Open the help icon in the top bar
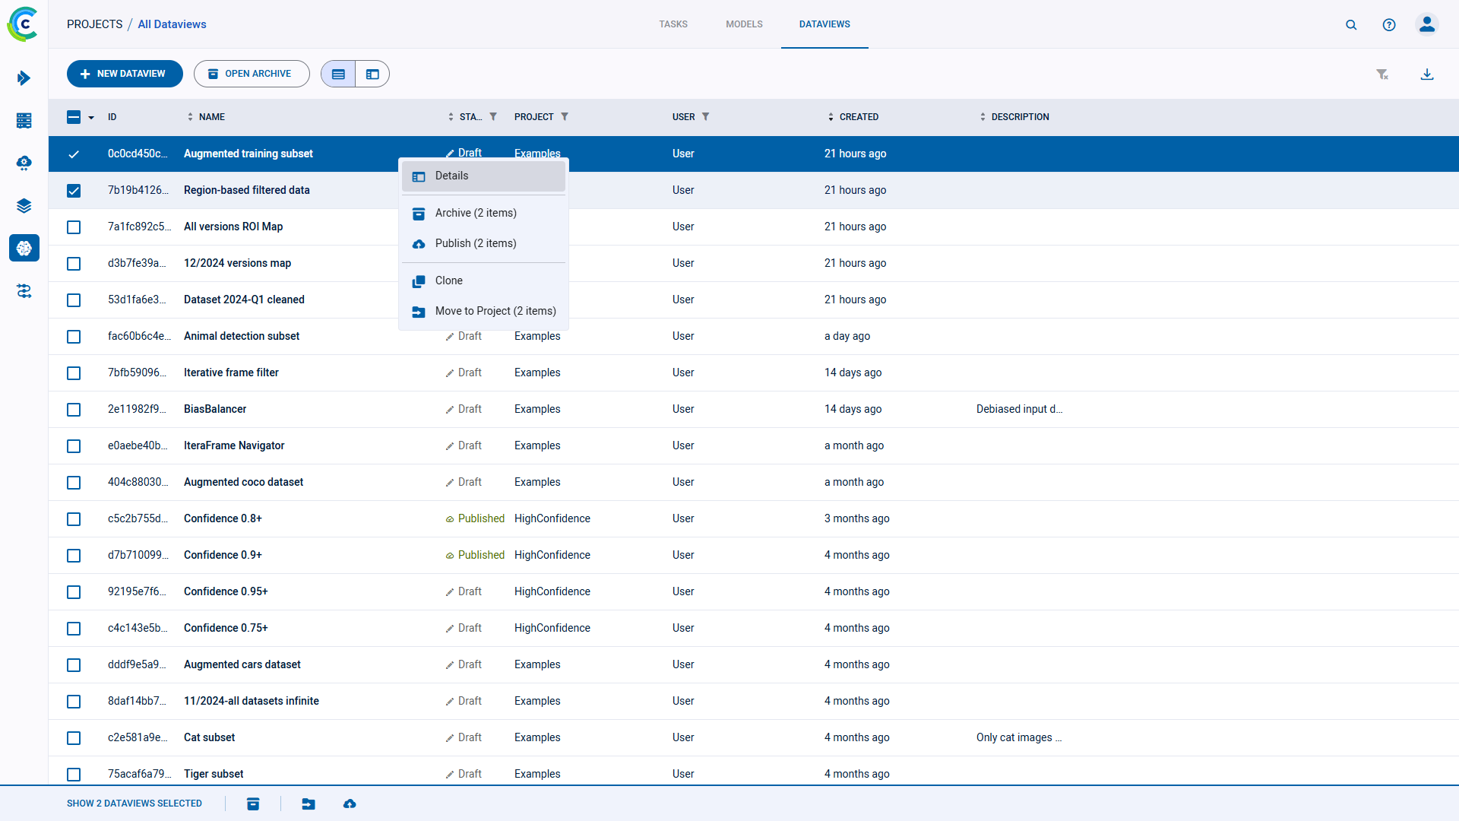The image size is (1459, 821). (1389, 24)
